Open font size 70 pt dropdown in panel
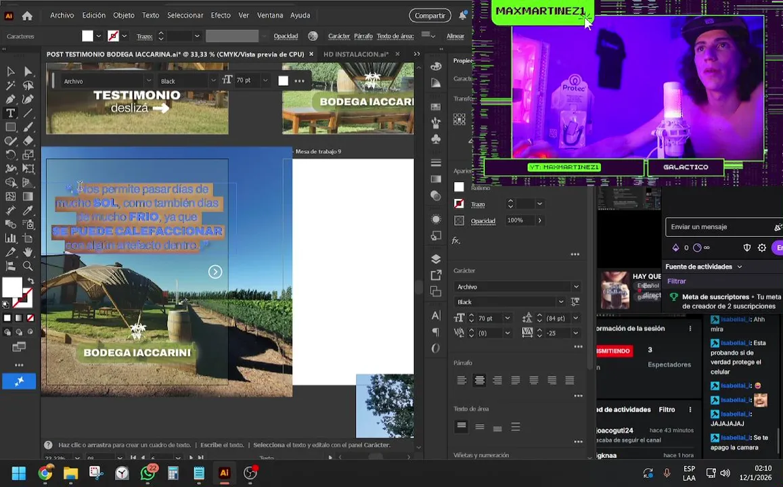Viewport: 783px width, 487px height. tap(508, 319)
